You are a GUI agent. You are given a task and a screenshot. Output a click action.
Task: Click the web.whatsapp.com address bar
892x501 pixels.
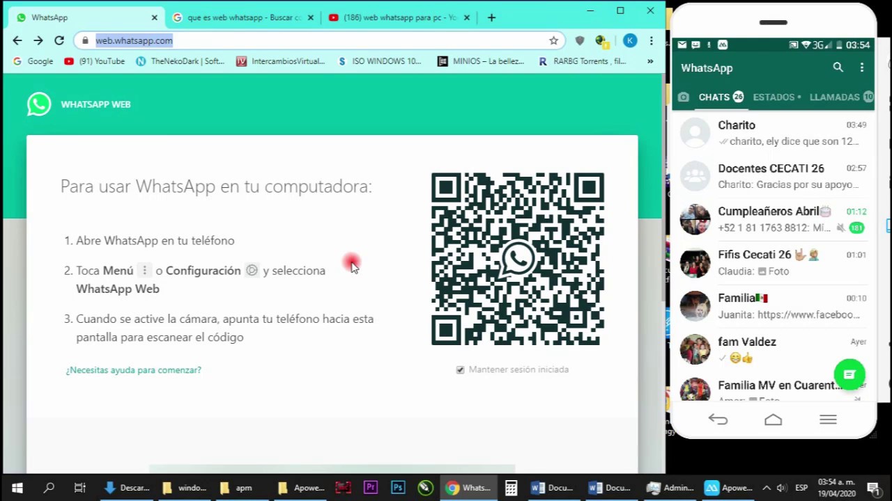pyautogui.click(x=314, y=40)
